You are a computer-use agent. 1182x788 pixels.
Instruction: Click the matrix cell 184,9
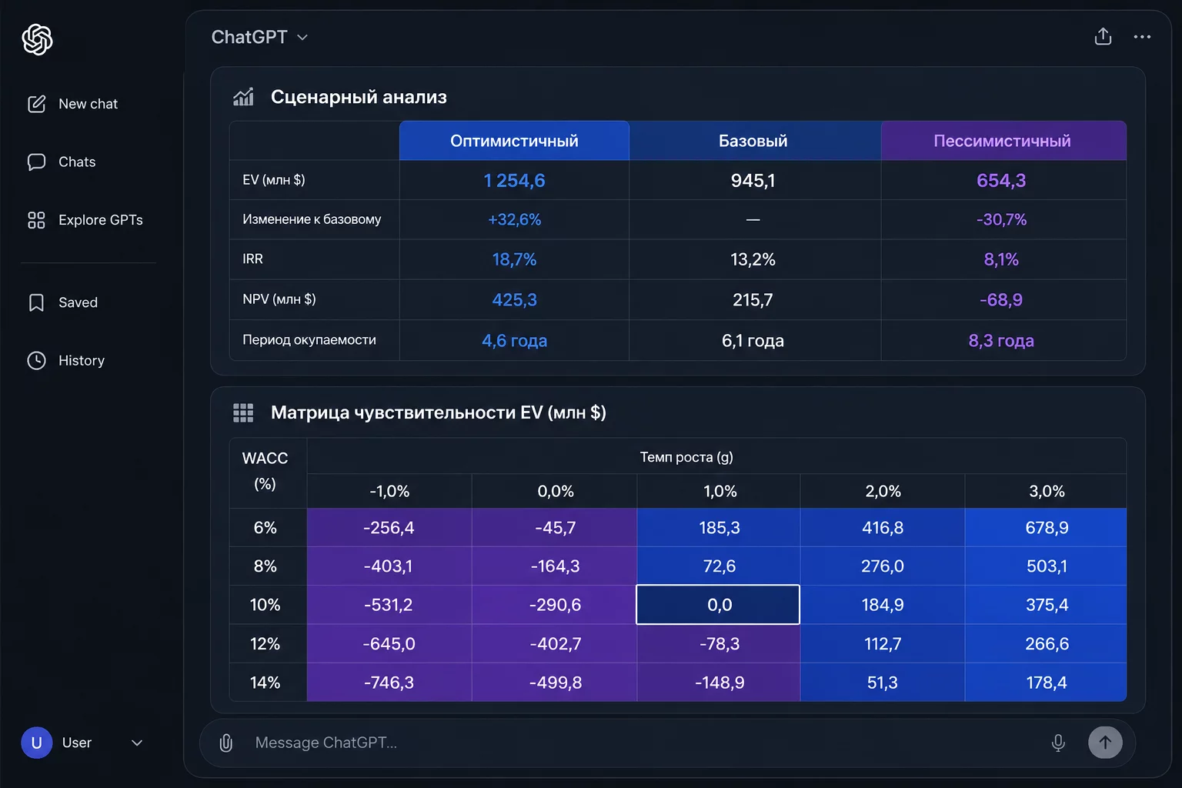click(883, 605)
